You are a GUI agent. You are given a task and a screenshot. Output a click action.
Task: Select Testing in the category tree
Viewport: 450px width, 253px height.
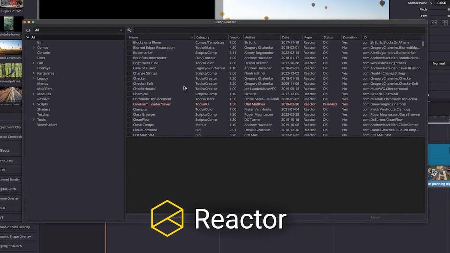[43, 114]
